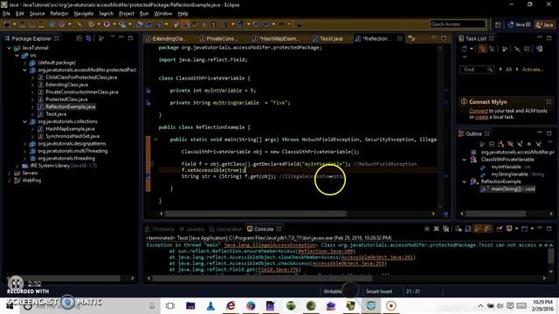This screenshot has height=314, width=559.
Task: Select ChildClassForProtectedClass.java in Package Explorer
Action: coord(81,78)
